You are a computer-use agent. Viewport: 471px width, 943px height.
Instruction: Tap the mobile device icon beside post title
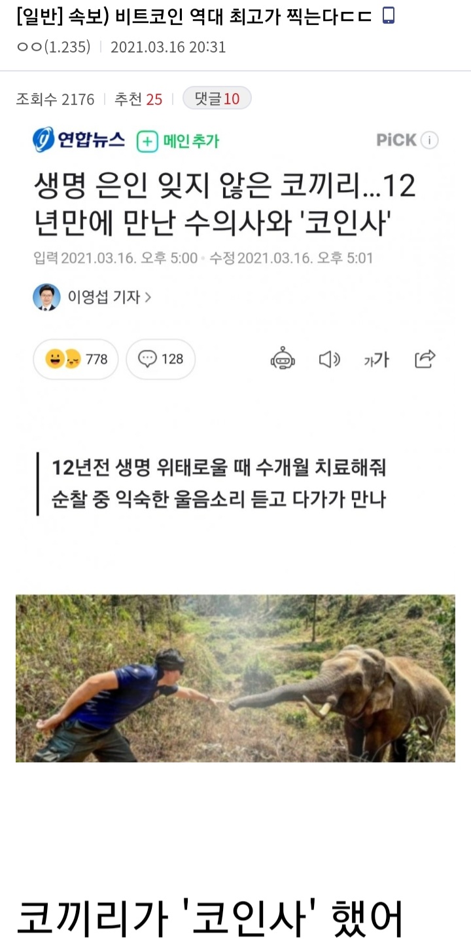pos(388,16)
